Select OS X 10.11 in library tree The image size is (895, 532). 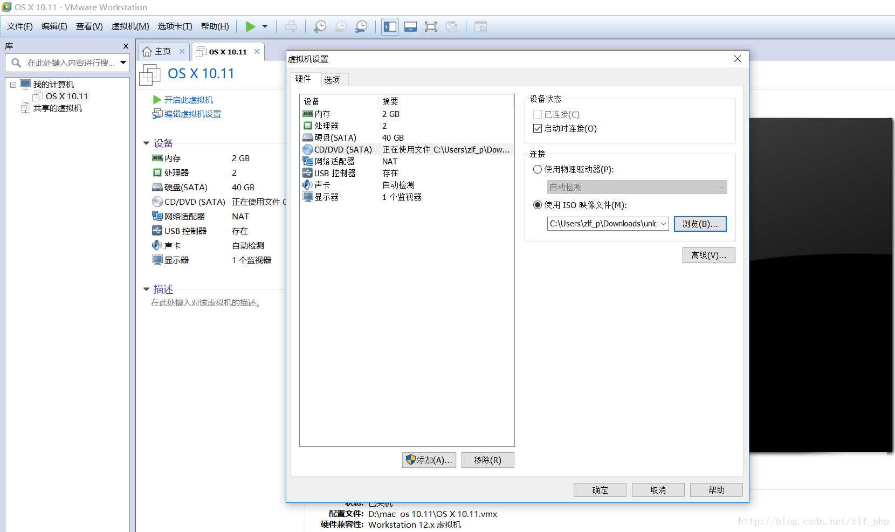(x=66, y=96)
